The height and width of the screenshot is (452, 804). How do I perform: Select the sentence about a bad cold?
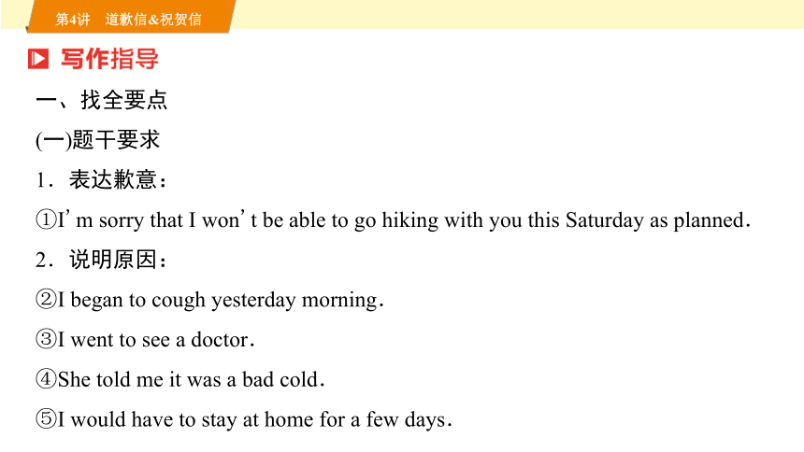click(192, 379)
